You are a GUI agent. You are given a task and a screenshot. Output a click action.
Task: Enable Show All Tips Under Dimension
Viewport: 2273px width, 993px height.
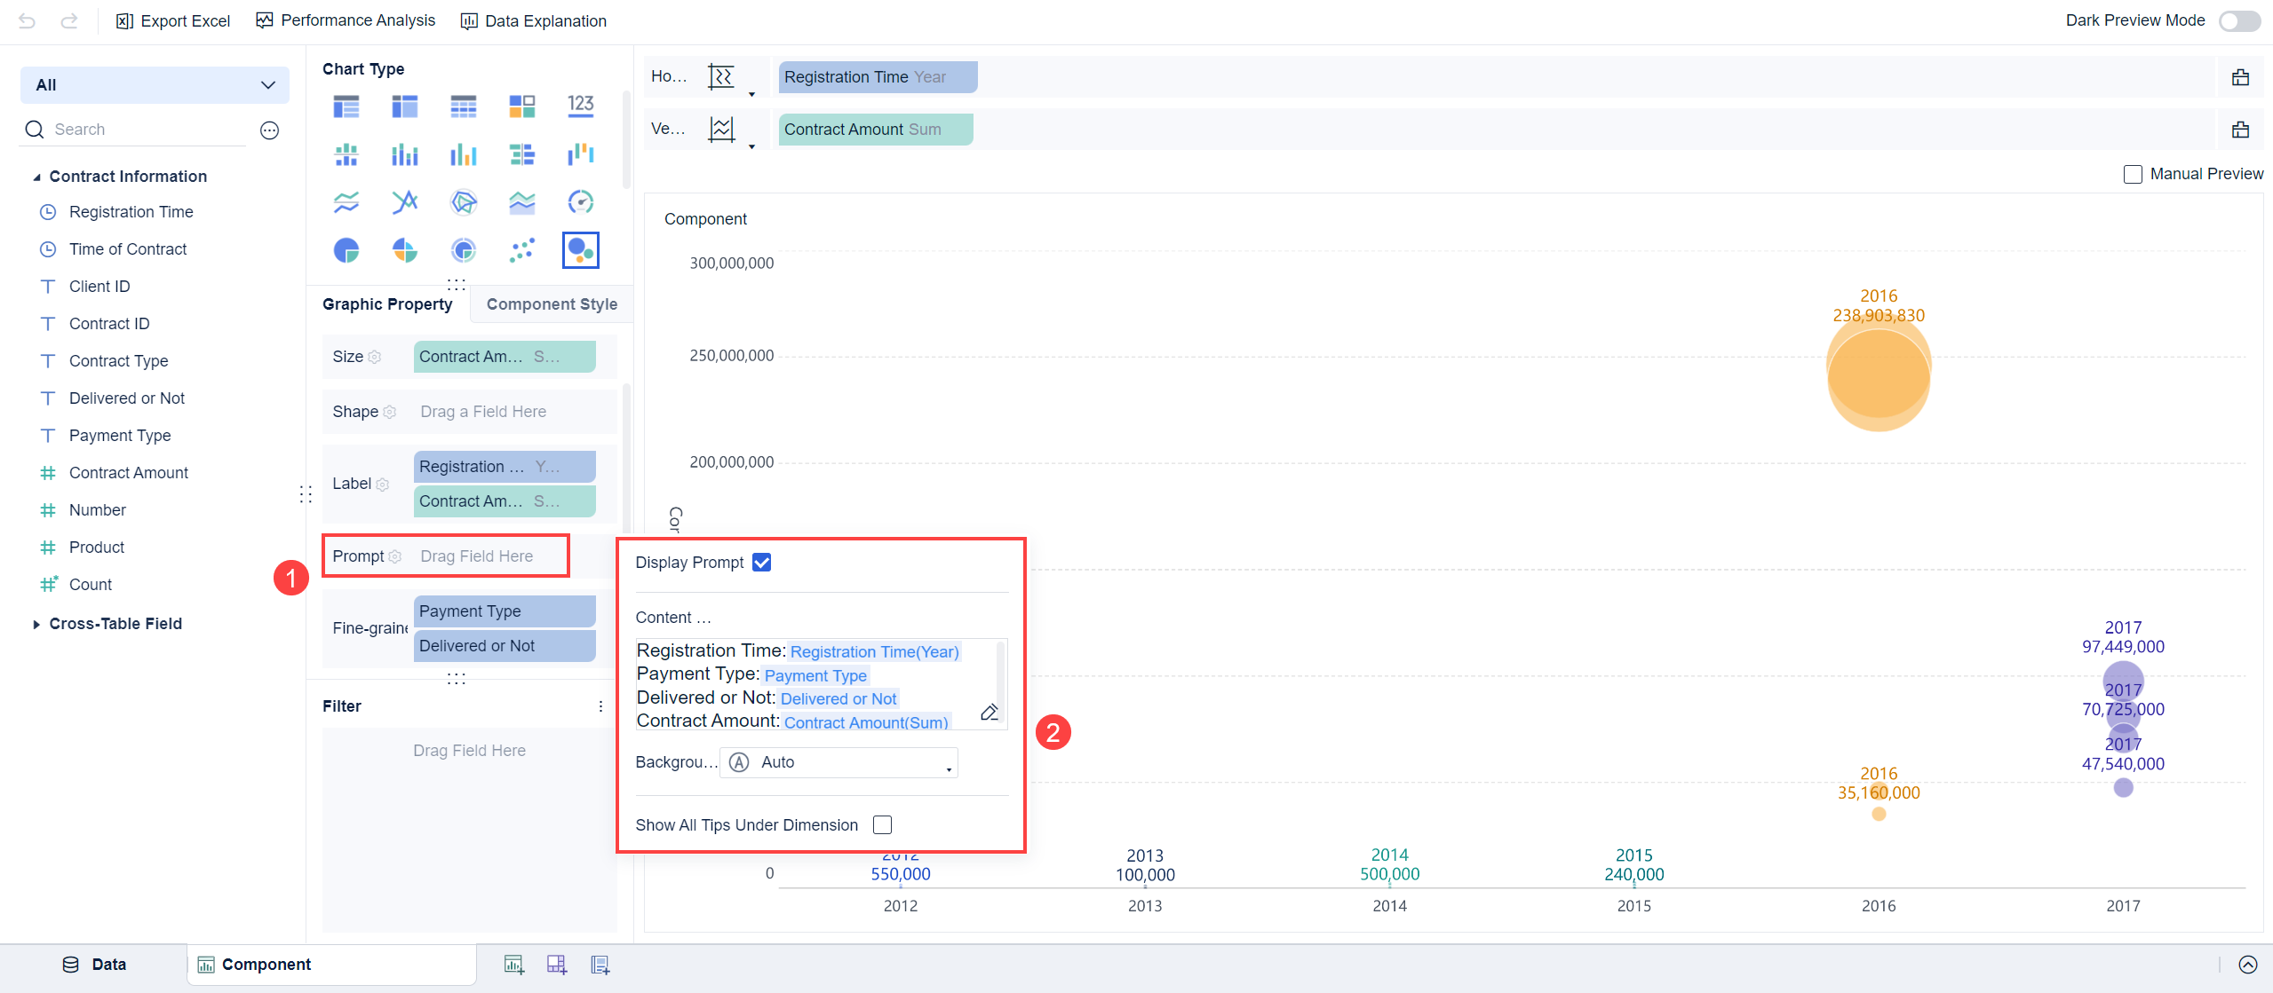[x=882, y=825]
